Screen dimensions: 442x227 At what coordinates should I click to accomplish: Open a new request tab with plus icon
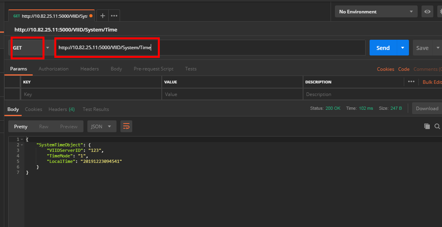102,16
